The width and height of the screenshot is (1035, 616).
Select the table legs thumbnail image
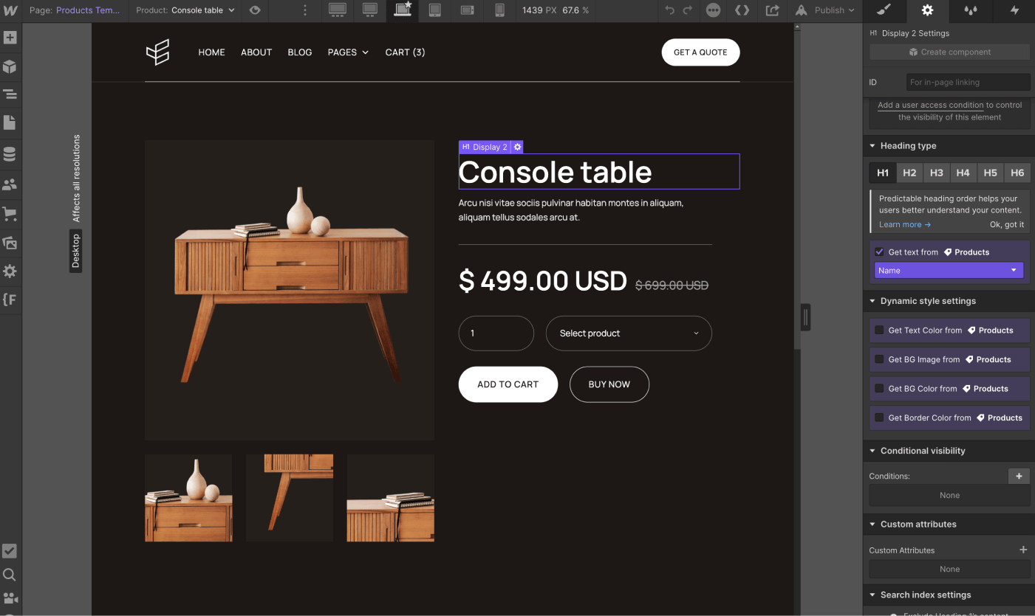(x=289, y=497)
